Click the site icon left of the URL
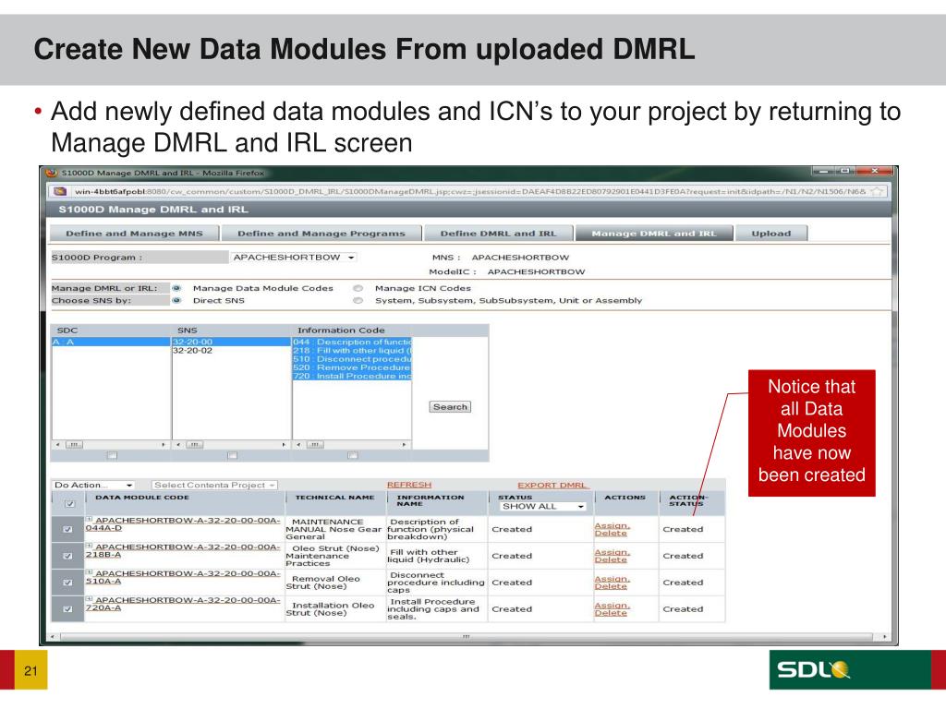Image resolution: width=946 pixels, height=709 pixels. click(x=60, y=191)
